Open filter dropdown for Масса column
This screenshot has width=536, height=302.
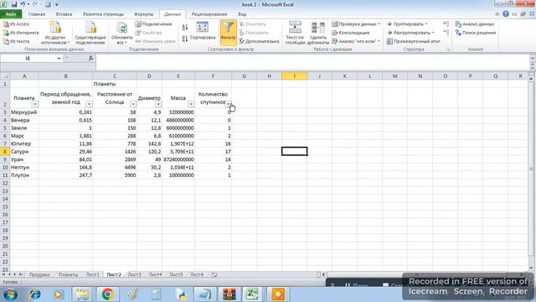tap(191, 104)
